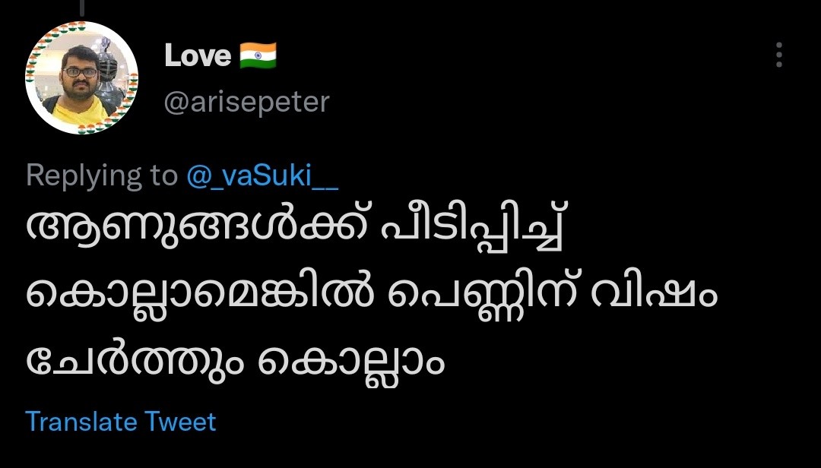Viewport: 821px width, 468px height.
Task: Click the India flag emoji beside Love
Action: click(258, 55)
